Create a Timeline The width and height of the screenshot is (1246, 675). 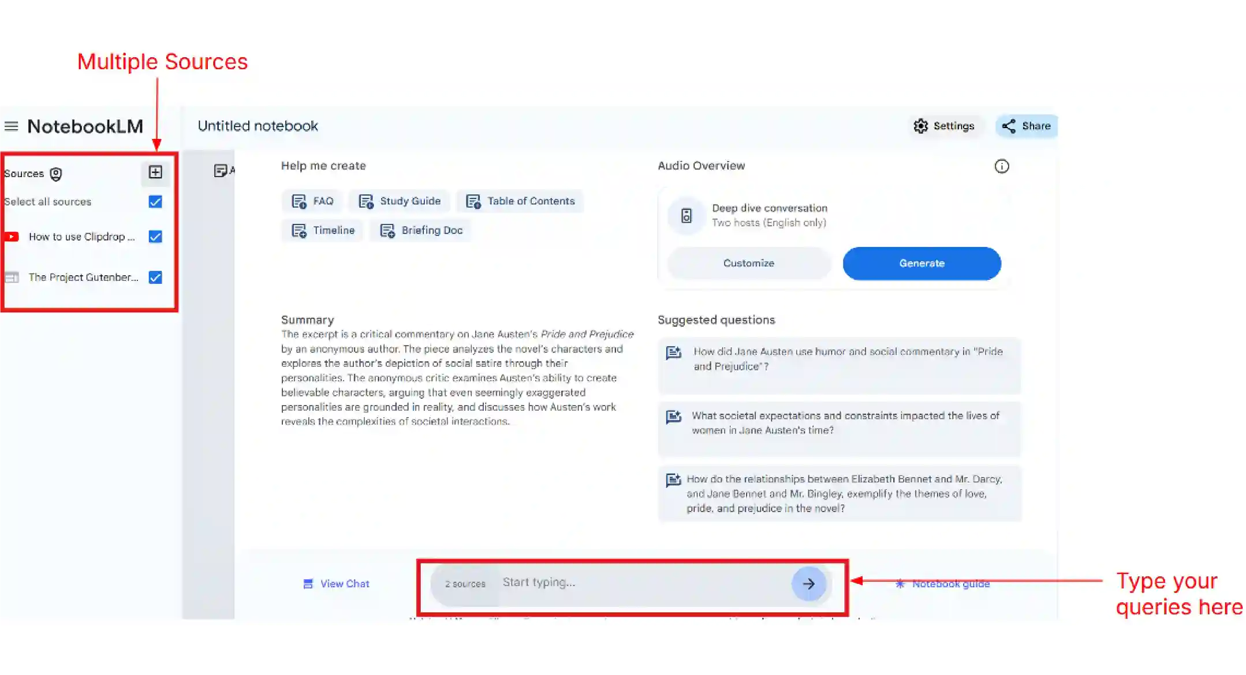point(323,231)
